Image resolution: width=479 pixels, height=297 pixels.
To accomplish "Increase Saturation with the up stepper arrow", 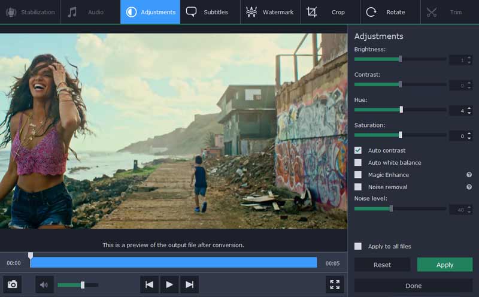I will tap(469, 134).
